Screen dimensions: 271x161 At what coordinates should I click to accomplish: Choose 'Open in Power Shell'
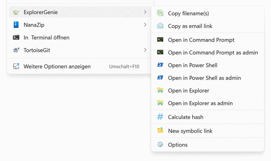tap(208, 65)
